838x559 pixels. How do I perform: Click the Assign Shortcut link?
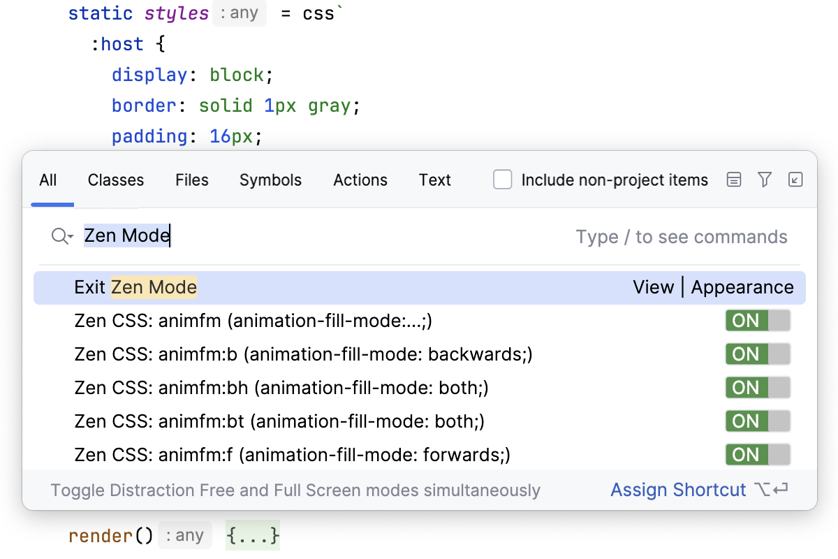pyautogui.click(x=678, y=490)
